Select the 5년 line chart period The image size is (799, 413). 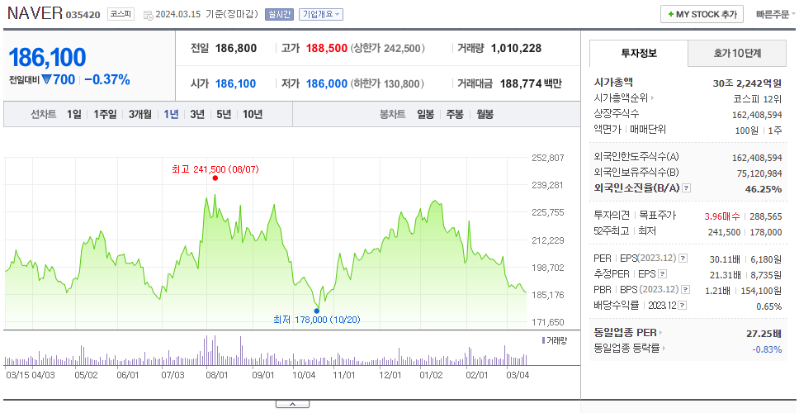click(224, 114)
